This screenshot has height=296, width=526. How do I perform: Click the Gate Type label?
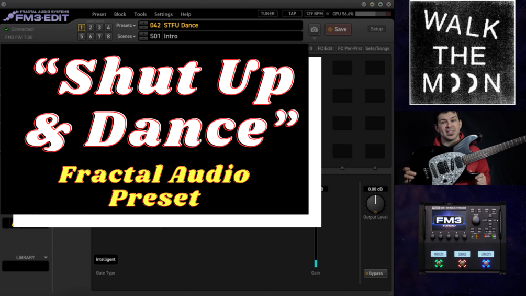pos(105,273)
